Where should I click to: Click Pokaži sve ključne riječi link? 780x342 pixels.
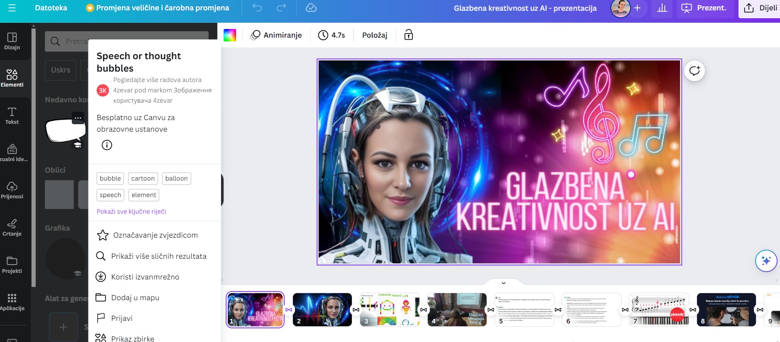[x=131, y=212]
